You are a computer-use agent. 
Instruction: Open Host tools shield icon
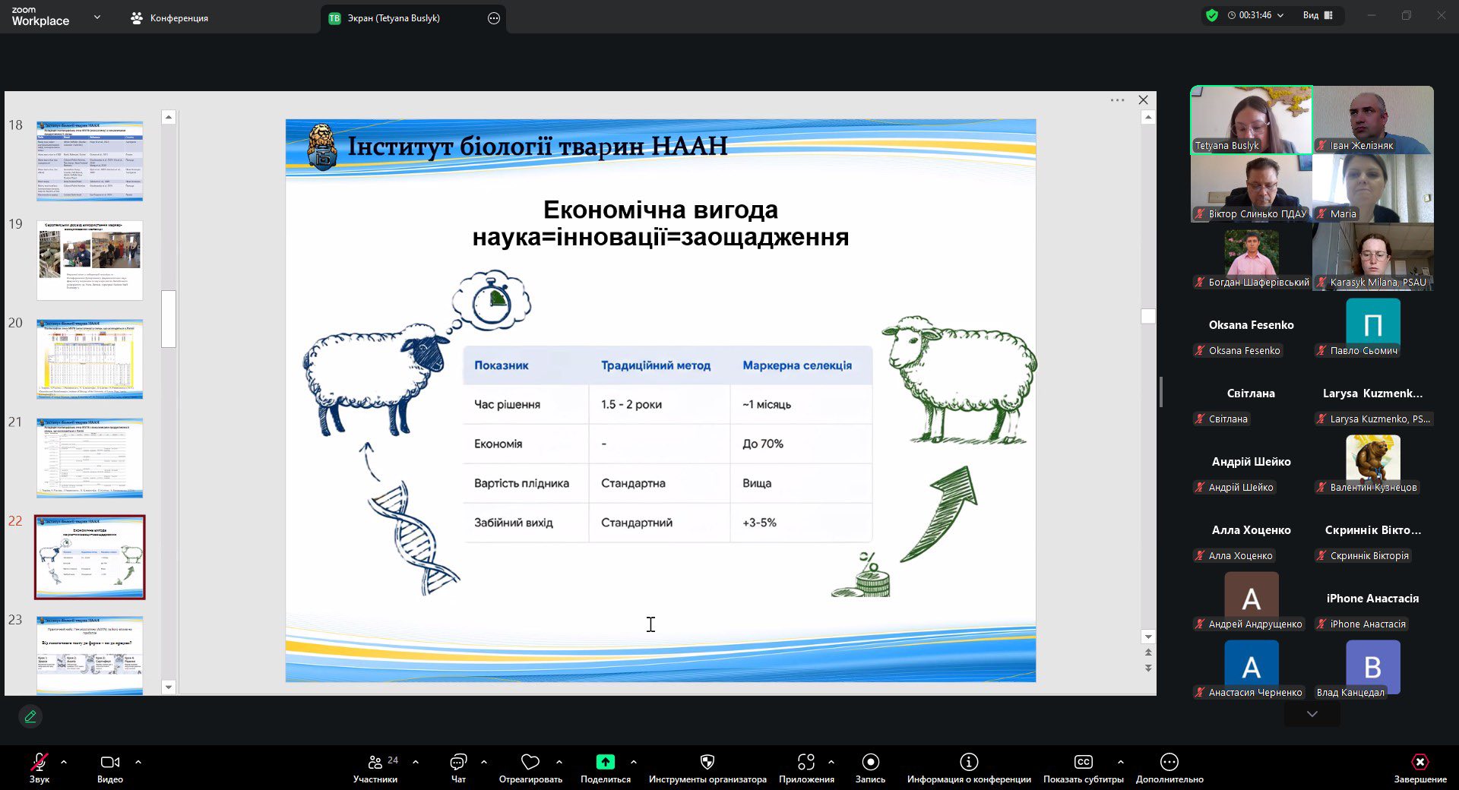707,763
